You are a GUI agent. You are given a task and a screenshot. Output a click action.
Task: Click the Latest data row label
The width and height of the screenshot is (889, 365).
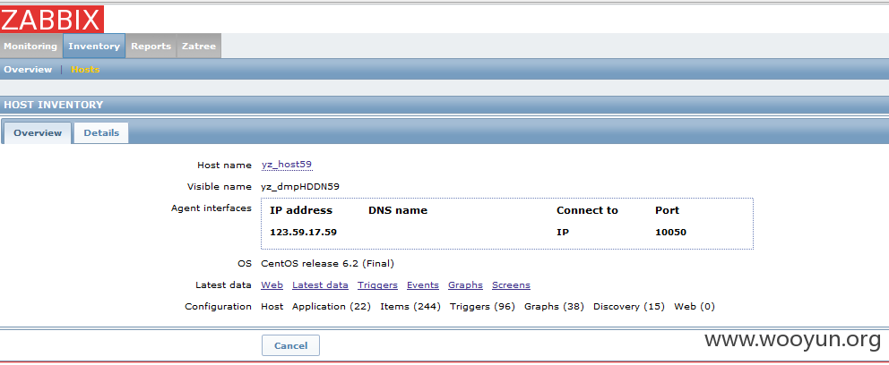coord(223,285)
